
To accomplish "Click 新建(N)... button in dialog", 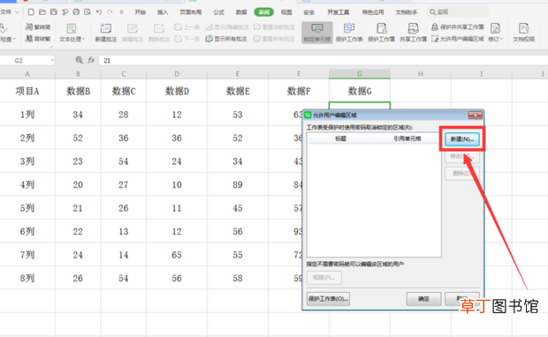I will click(x=462, y=139).
